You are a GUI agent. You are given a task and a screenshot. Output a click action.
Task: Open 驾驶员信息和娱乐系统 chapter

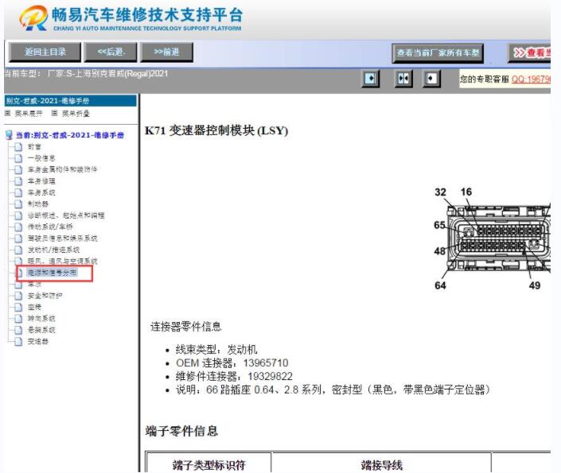point(62,238)
